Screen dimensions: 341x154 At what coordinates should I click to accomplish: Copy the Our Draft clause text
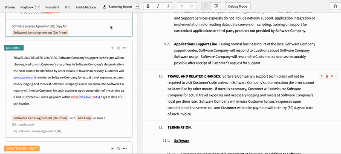tap(118, 48)
